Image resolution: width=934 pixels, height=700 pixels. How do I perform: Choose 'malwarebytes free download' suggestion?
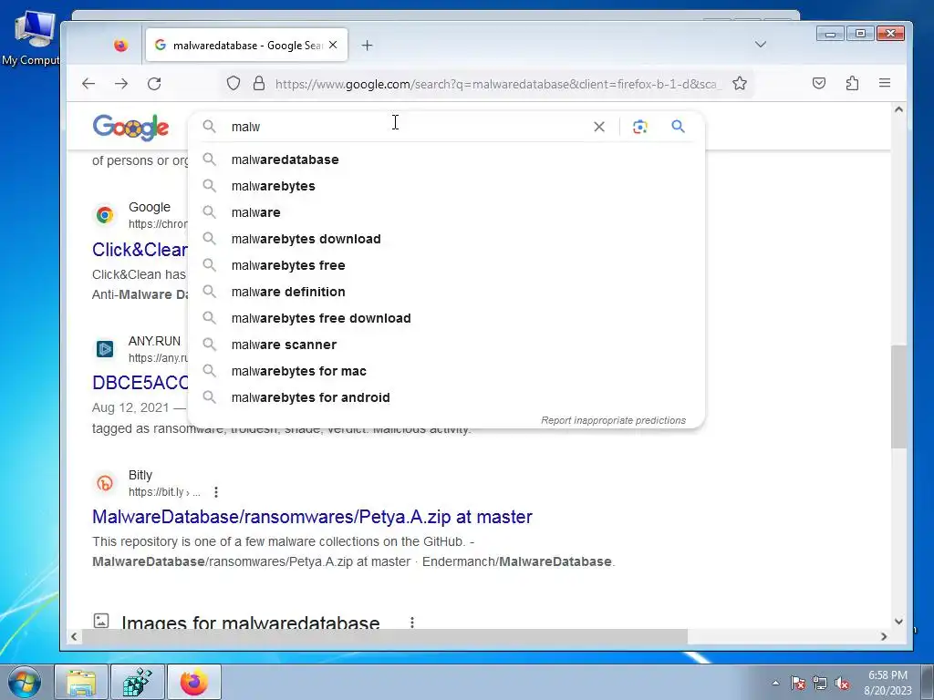pyautogui.click(x=446, y=318)
